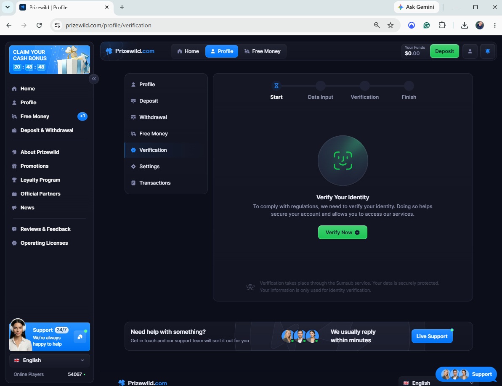This screenshot has width=502, height=386.
Task: Click the Support 24/7 banner in sidebar
Action: click(50, 336)
